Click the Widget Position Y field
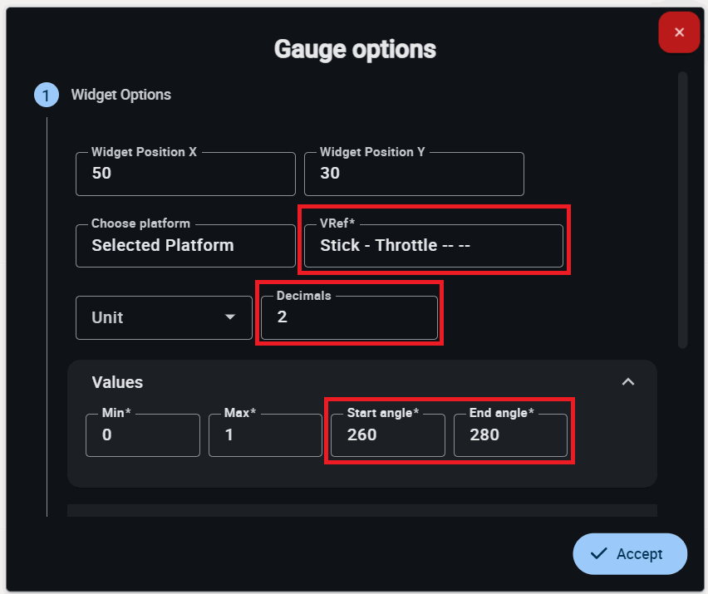 [x=414, y=174]
